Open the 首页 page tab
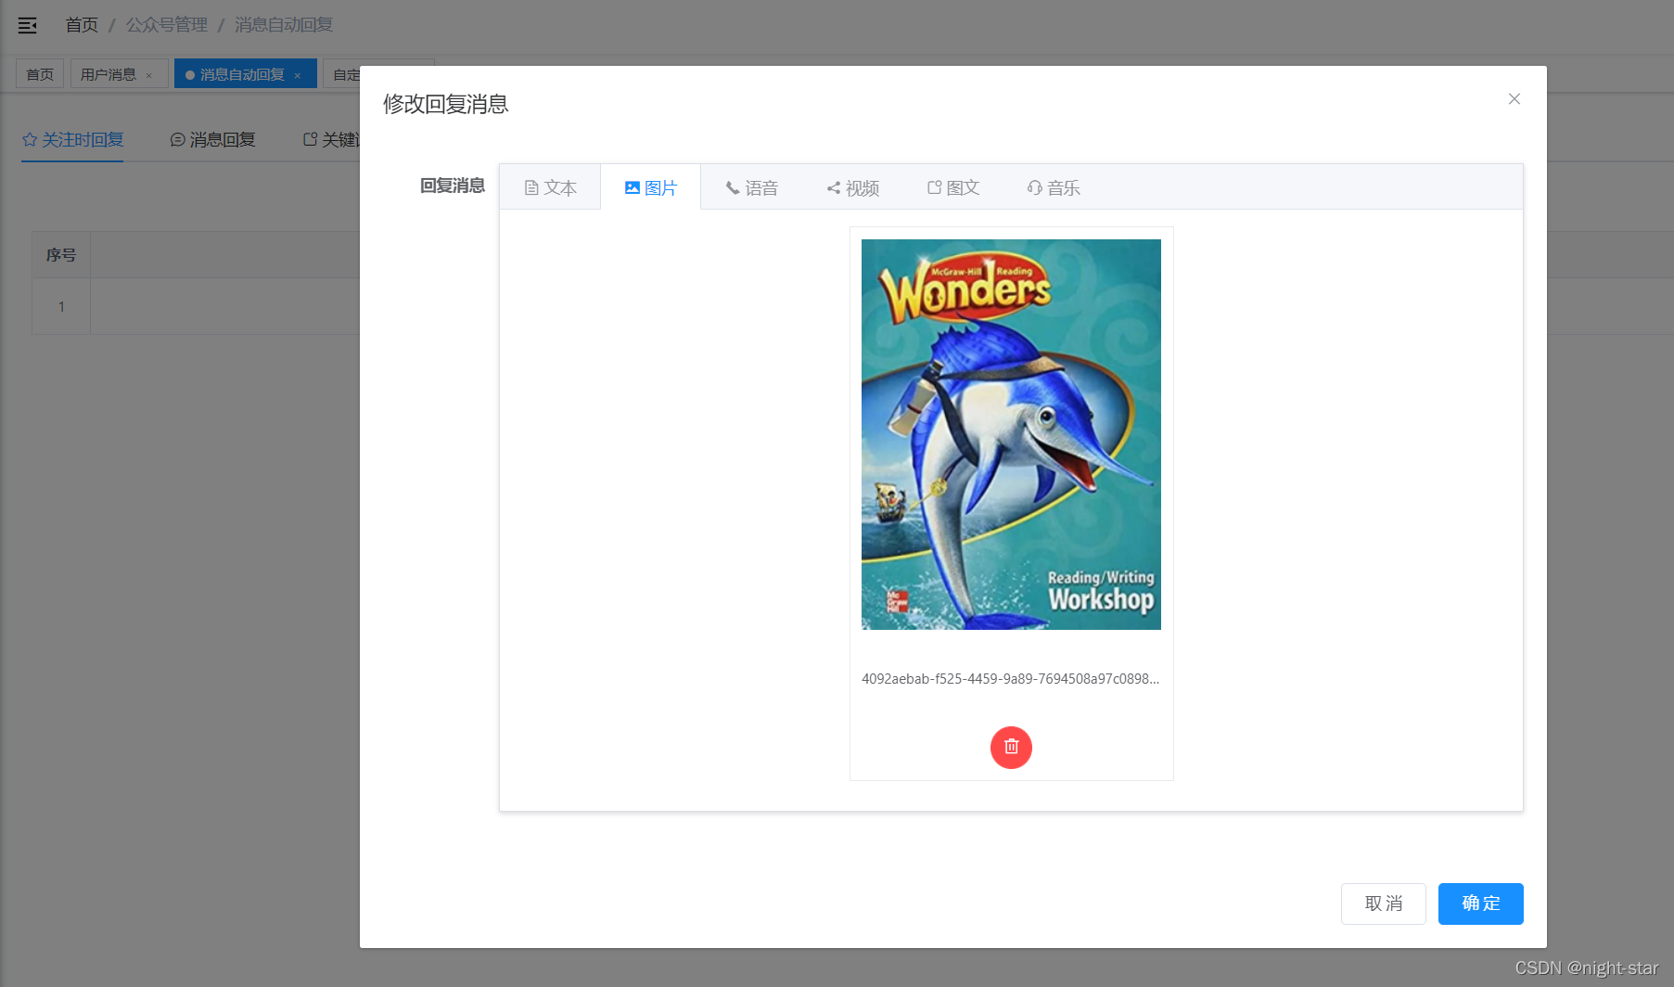Screen dimensions: 1674x987 coord(40,74)
